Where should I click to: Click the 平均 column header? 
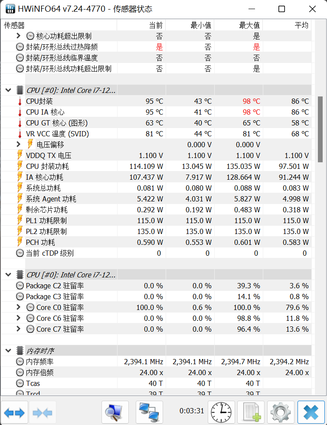click(287, 25)
